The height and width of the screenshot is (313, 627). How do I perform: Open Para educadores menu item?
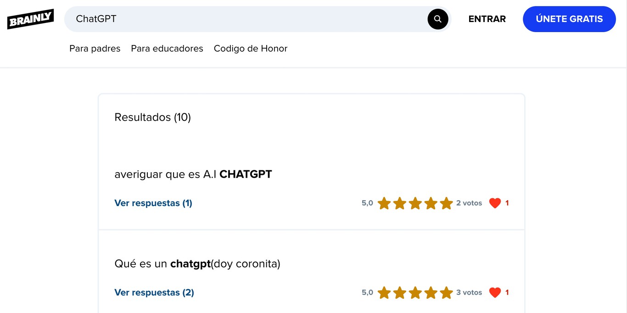tap(167, 49)
